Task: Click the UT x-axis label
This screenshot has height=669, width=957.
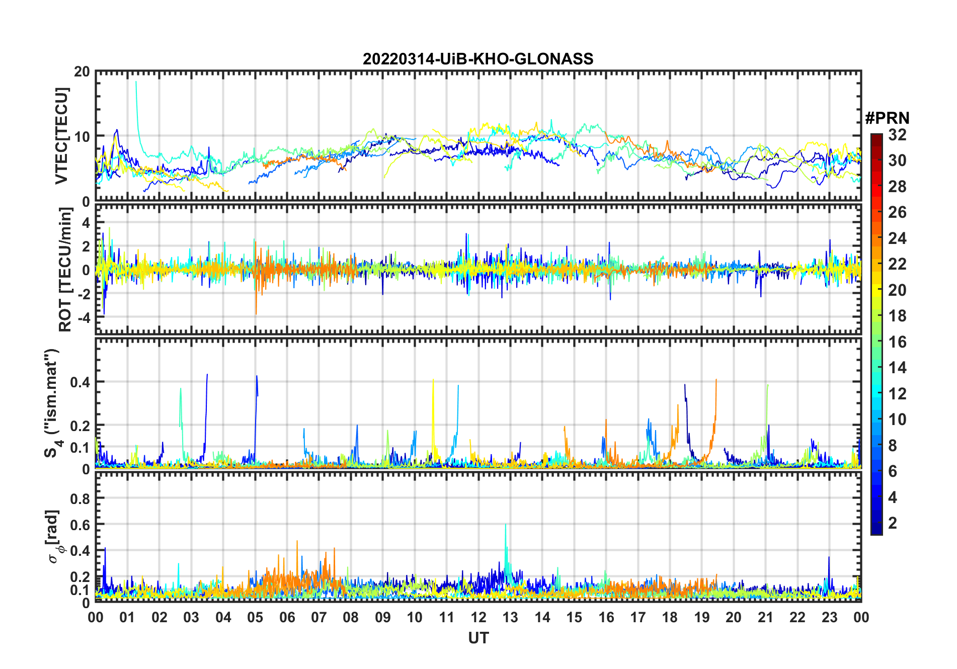Action: [478, 638]
